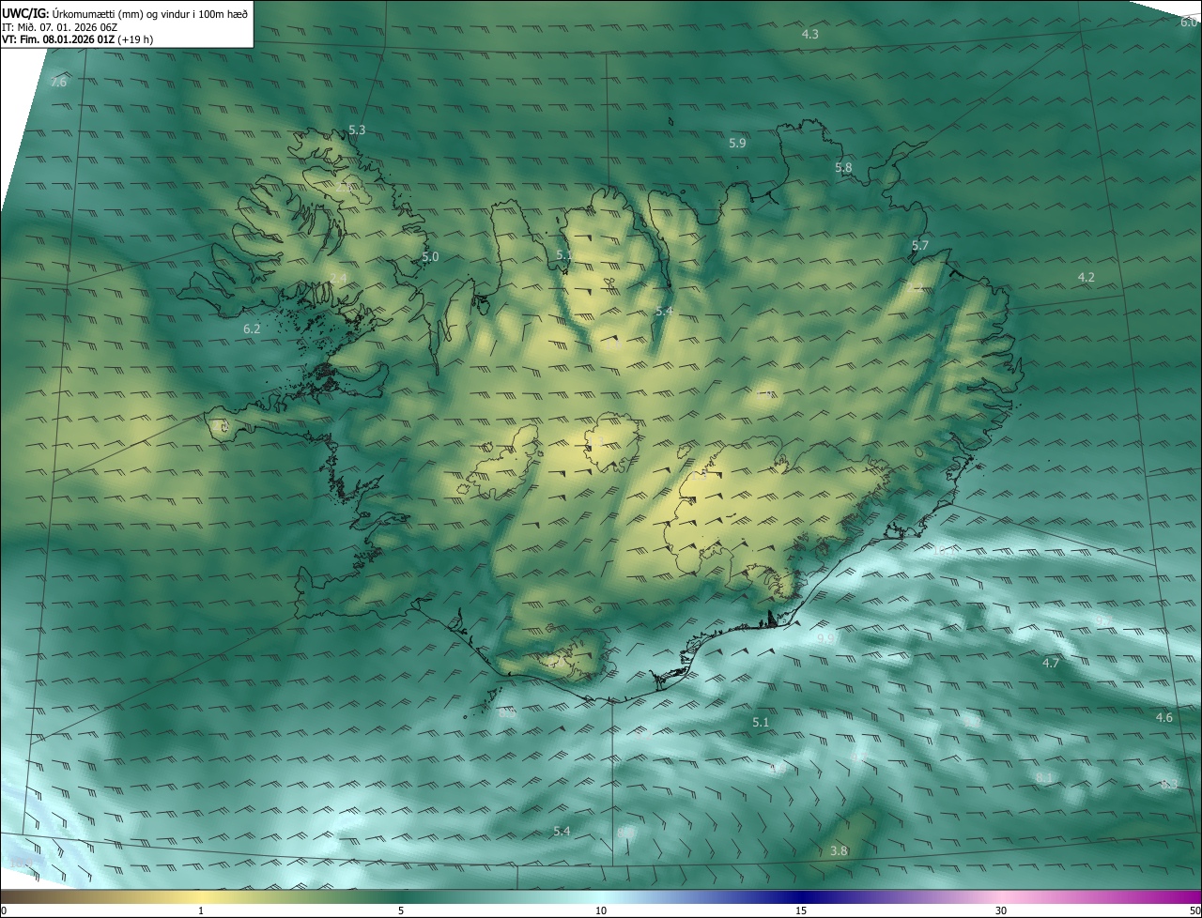Click the 2.4 value on the Westfjords
1202x918 pixels.
coord(338,279)
